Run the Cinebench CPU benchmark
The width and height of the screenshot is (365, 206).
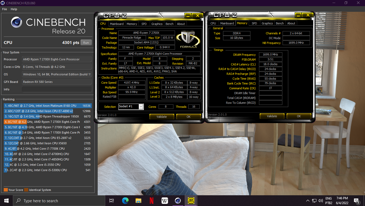tap(86, 43)
